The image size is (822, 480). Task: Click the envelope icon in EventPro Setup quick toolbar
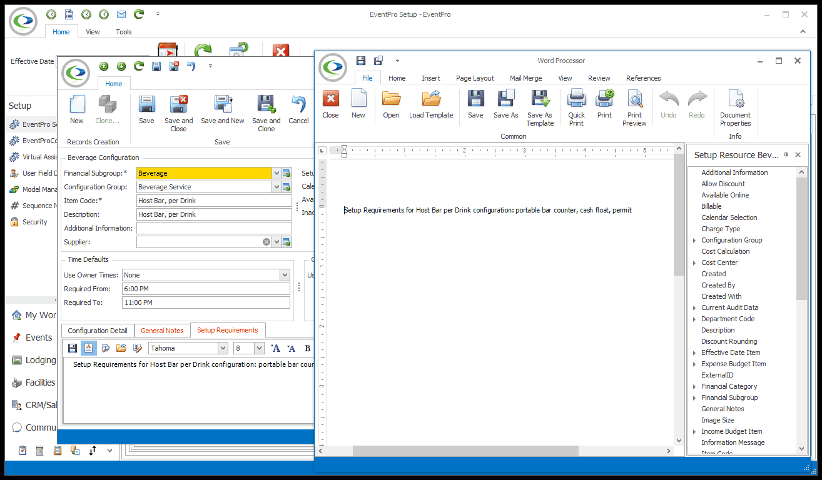(x=121, y=14)
